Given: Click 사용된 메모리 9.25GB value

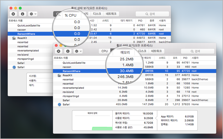Looking at the screenshot, I should tap(148, 118).
